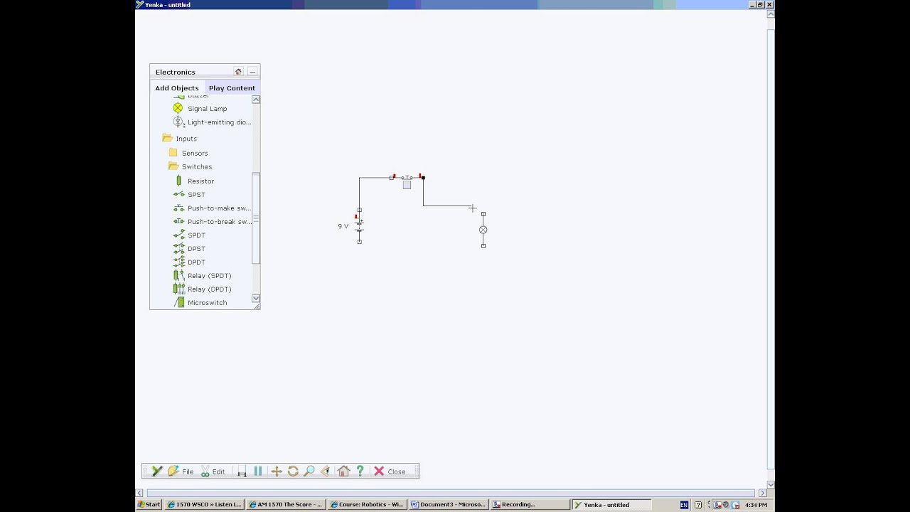Select Microswitch component
910x512 pixels.
[200, 303]
